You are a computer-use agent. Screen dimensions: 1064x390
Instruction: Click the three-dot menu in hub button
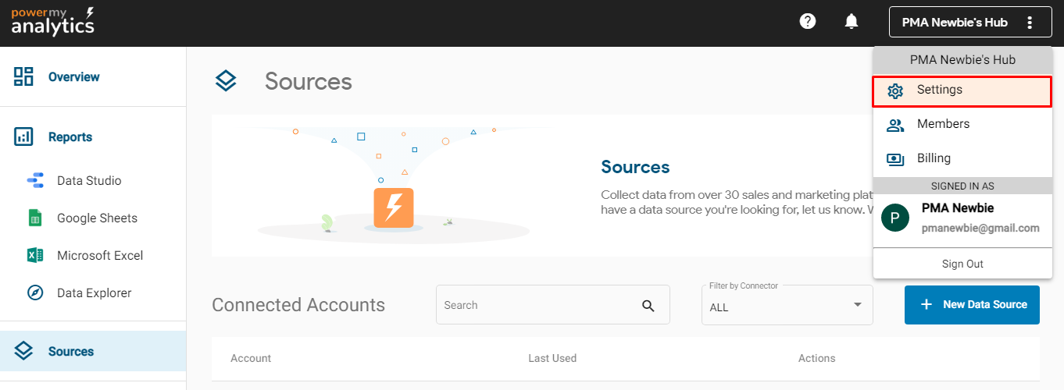tap(1030, 23)
